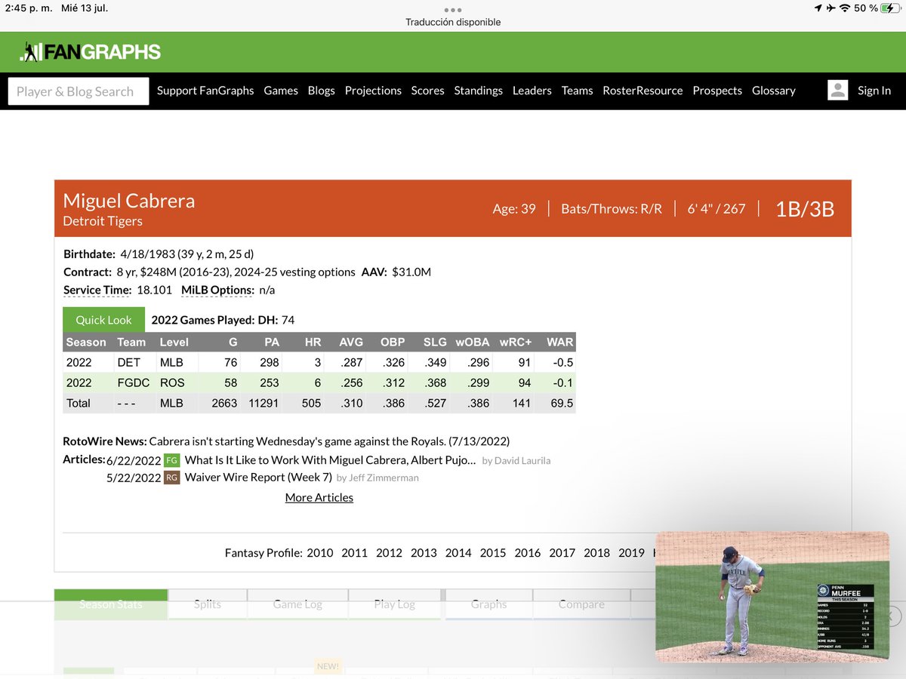Click the 1B/3B position label
This screenshot has width=906, height=679.
(805, 209)
